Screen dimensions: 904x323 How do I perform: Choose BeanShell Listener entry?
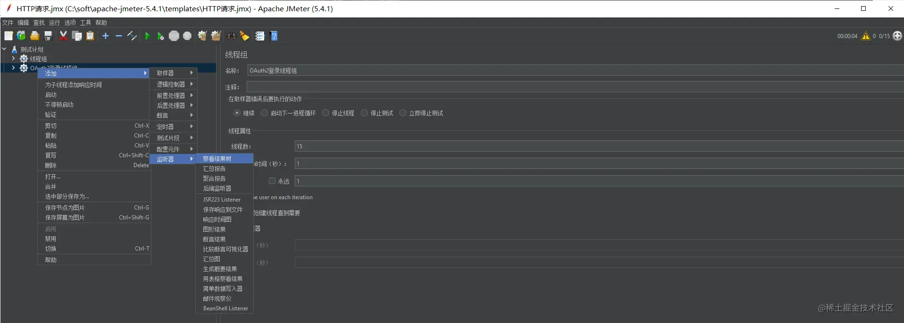(x=224, y=308)
